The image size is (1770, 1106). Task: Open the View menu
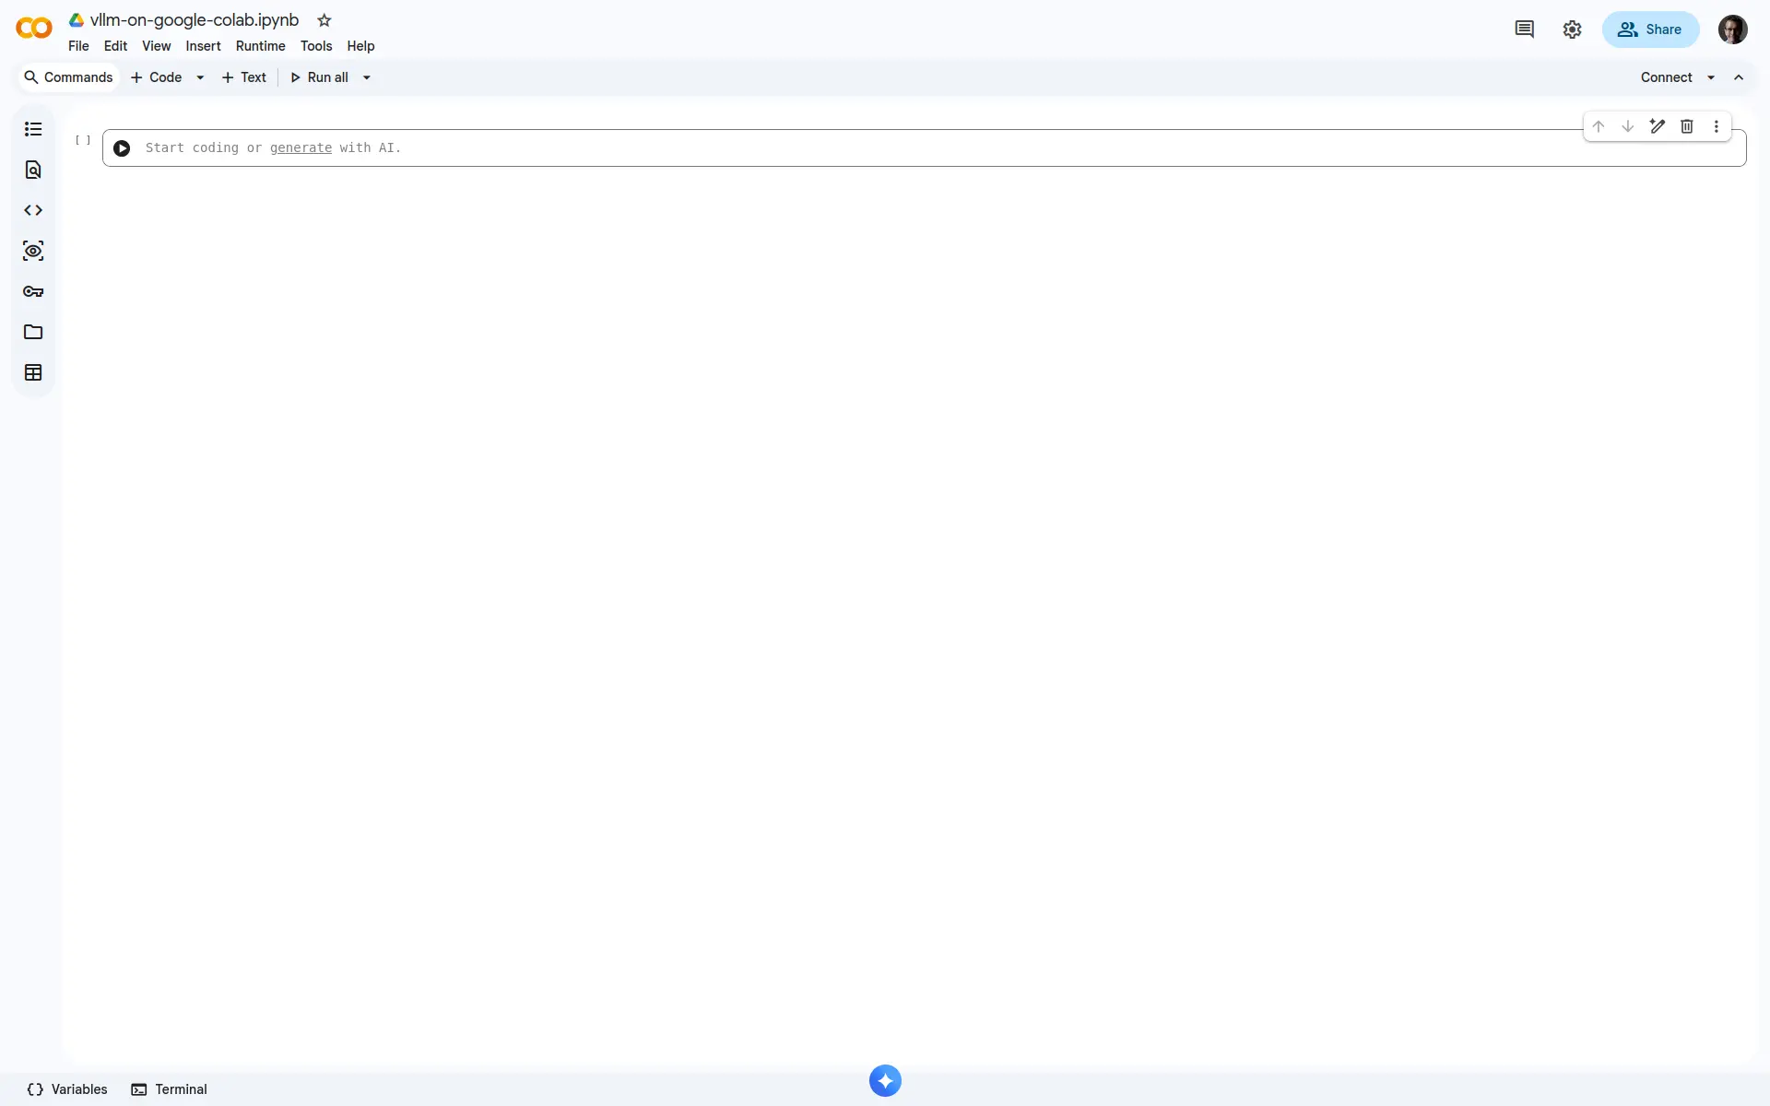click(156, 46)
